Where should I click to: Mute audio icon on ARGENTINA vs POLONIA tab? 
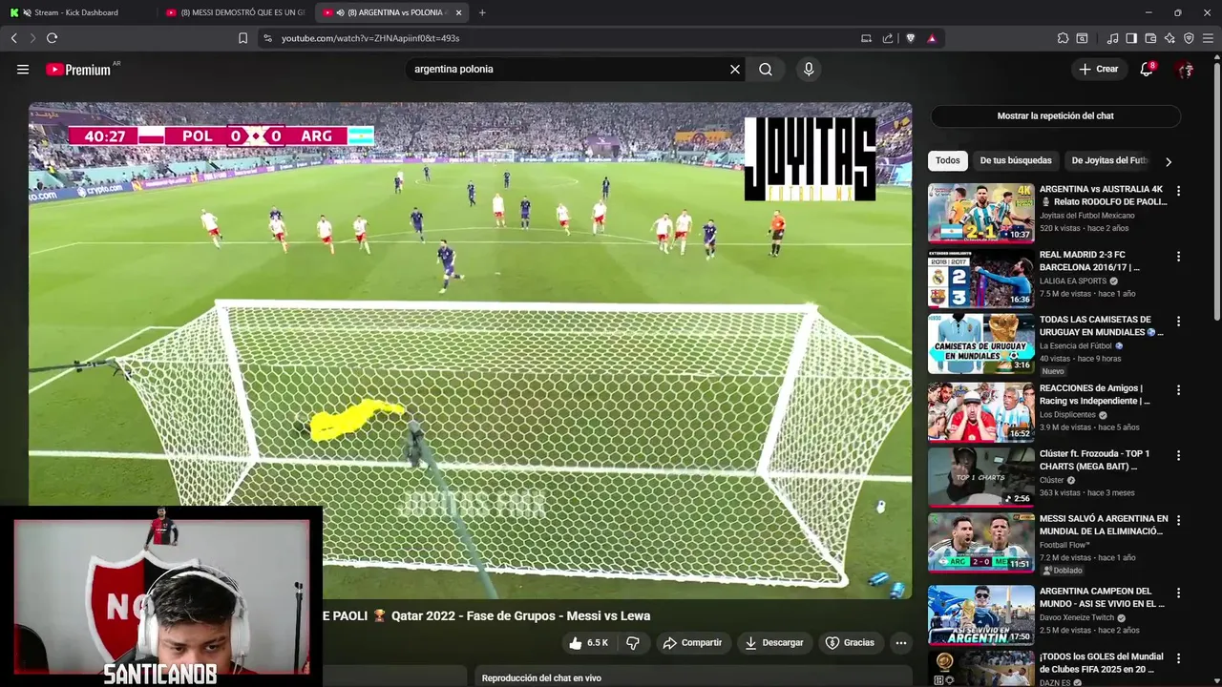pyautogui.click(x=341, y=12)
